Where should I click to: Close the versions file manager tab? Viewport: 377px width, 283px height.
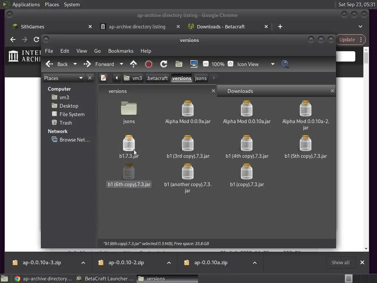point(213,91)
